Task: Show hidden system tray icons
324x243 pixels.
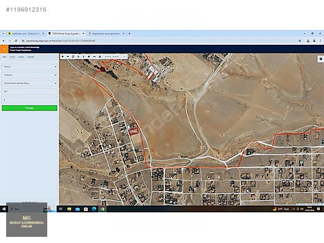Action: pos(293,209)
